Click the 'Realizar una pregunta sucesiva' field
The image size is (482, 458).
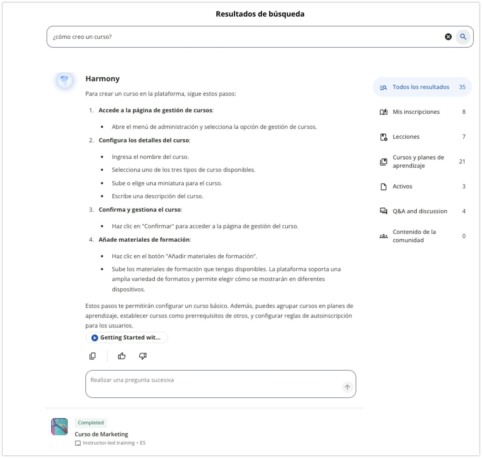point(221,384)
